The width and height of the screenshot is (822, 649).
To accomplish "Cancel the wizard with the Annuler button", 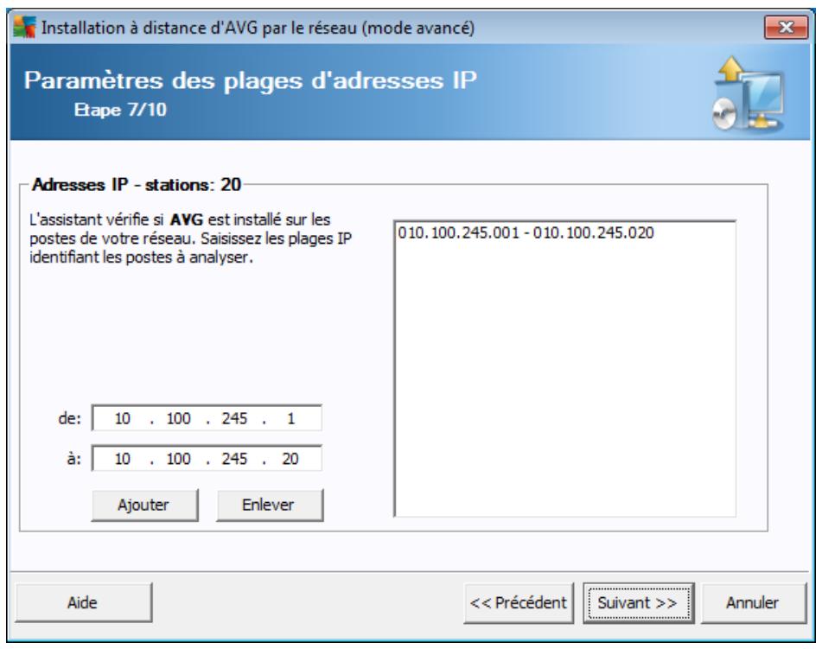I will point(754,603).
